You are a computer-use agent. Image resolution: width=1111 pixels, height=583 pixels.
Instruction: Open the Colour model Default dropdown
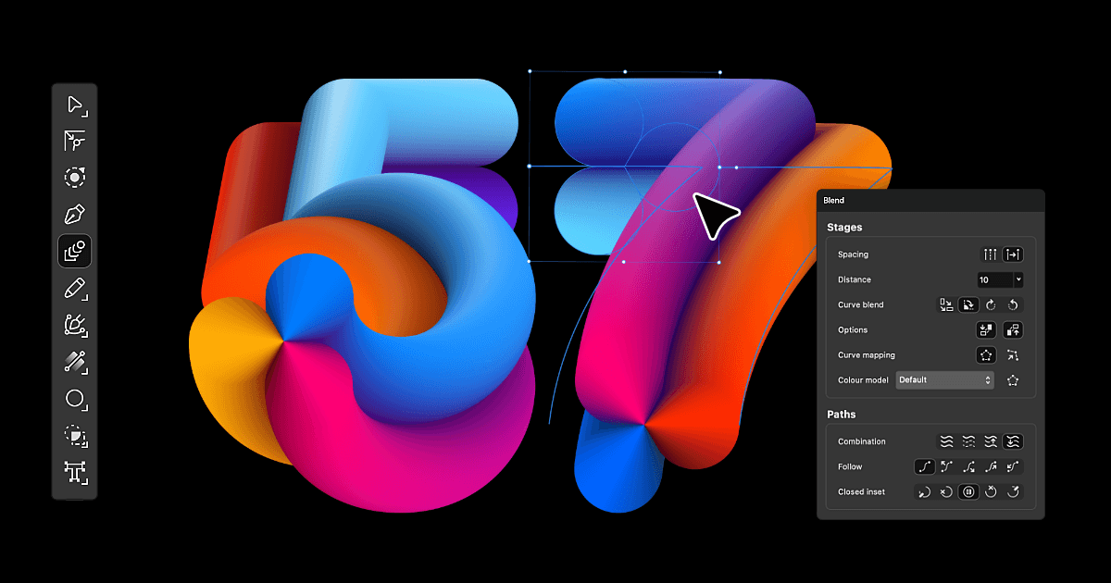click(945, 380)
